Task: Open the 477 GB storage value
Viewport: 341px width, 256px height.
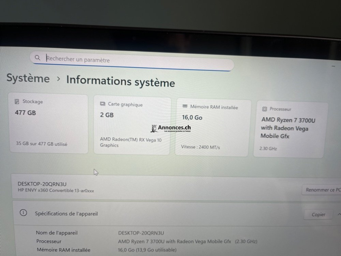Action: point(25,113)
